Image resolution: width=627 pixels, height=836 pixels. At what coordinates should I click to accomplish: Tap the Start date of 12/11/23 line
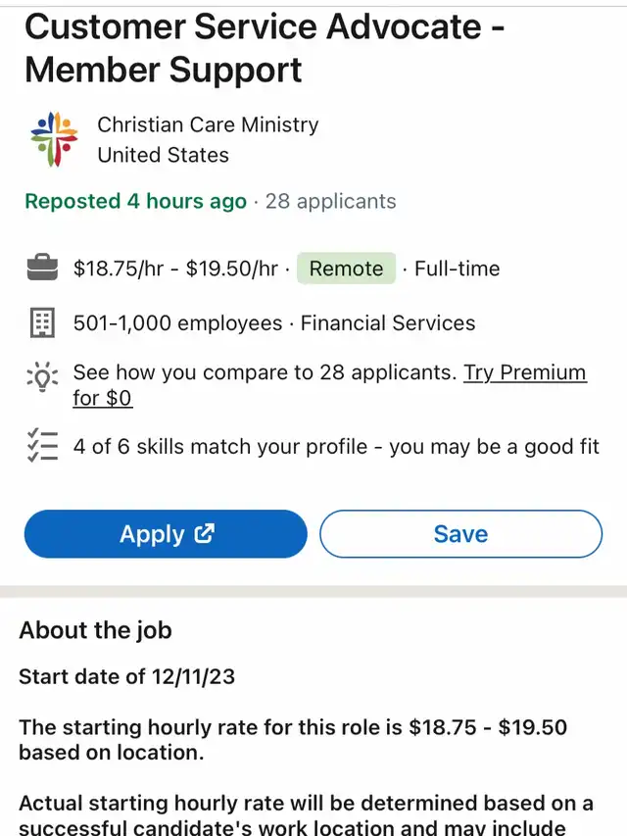coord(126,676)
